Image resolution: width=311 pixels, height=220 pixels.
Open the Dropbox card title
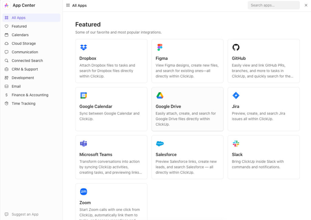[x=88, y=58]
